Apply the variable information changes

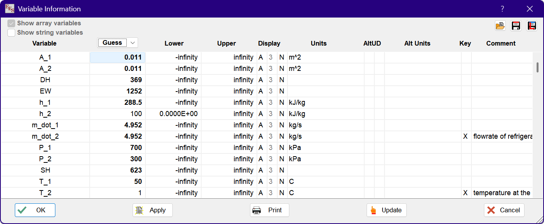(x=152, y=210)
